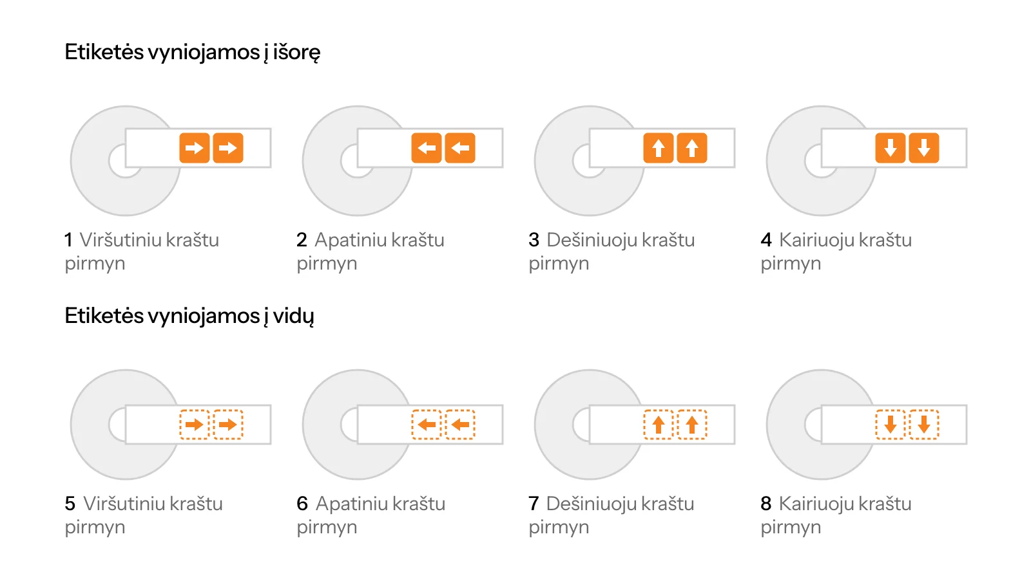This screenshot has height=579, width=1031.
Task: Click the caption '3 Dešiniuoju kraštu pirmyn'
Action: click(x=612, y=252)
